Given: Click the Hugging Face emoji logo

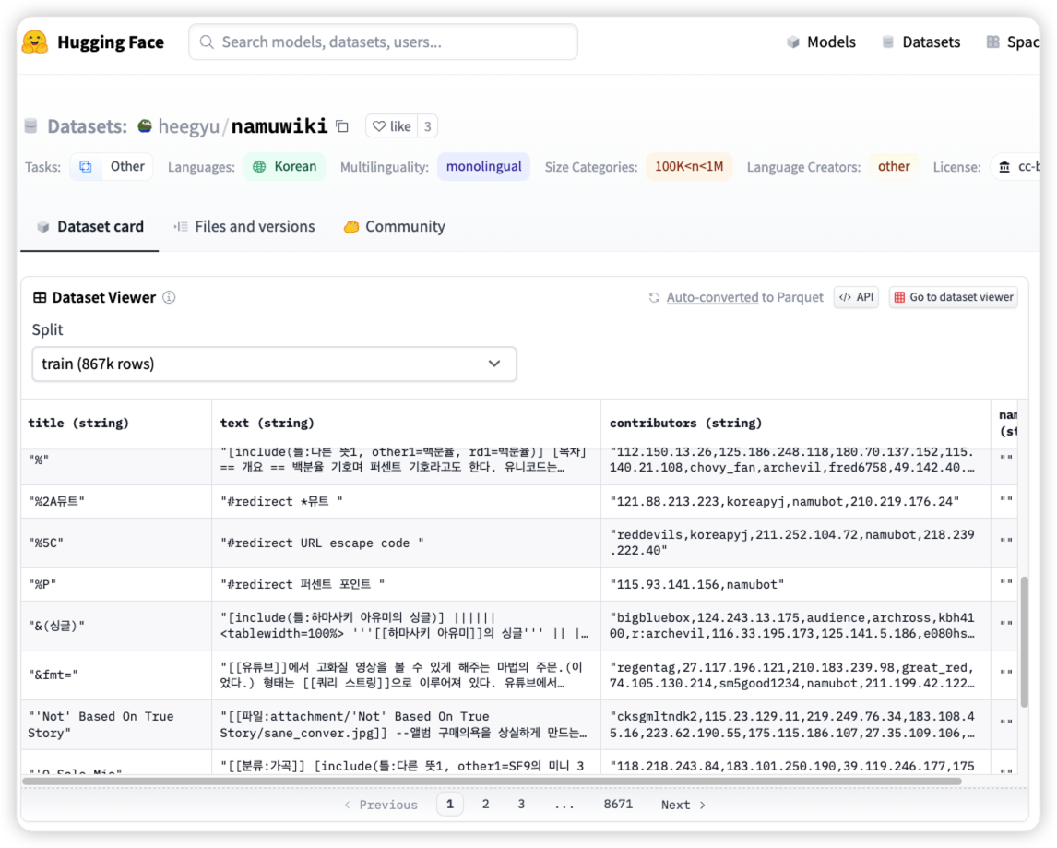Looking at the screenshot, I should 34,42.
